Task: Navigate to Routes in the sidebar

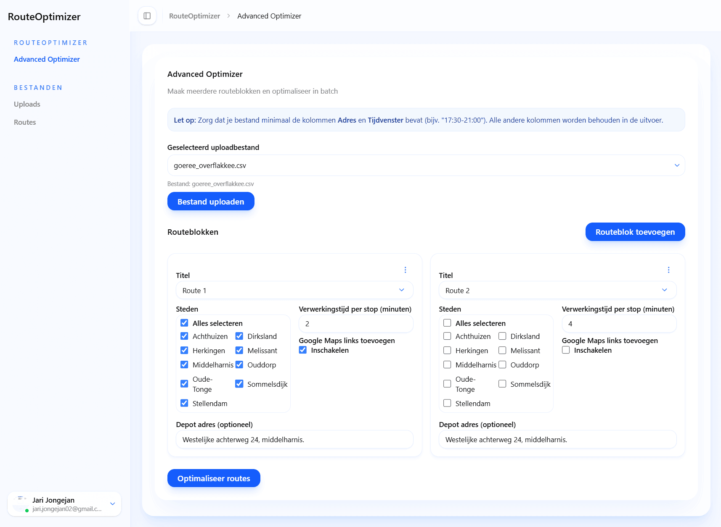Action: [24, 122]
